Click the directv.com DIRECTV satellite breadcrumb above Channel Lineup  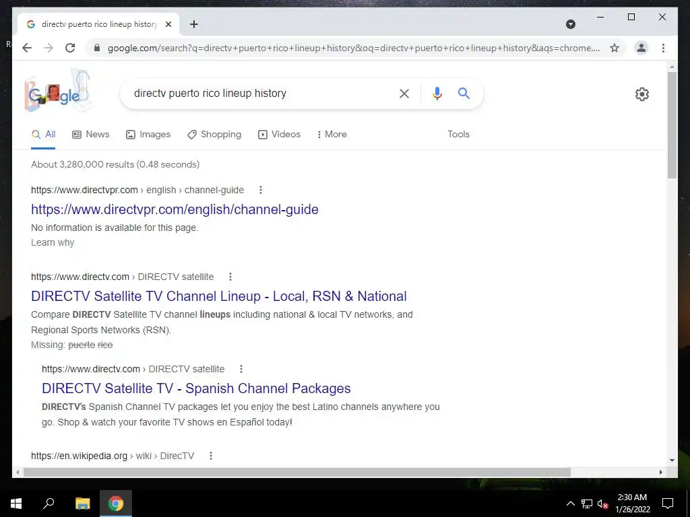tap(123, 277)
